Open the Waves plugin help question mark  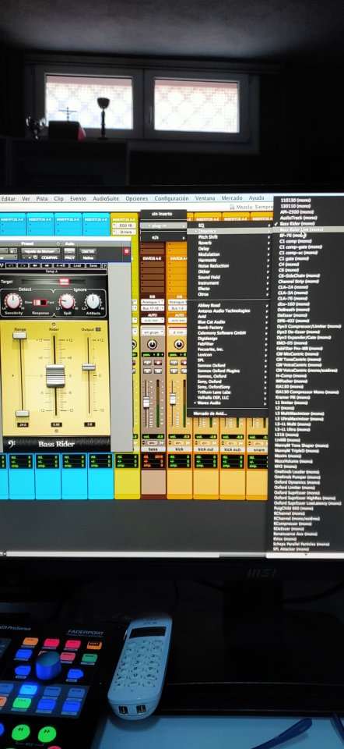pyautogui.click(x=104, y=265)
